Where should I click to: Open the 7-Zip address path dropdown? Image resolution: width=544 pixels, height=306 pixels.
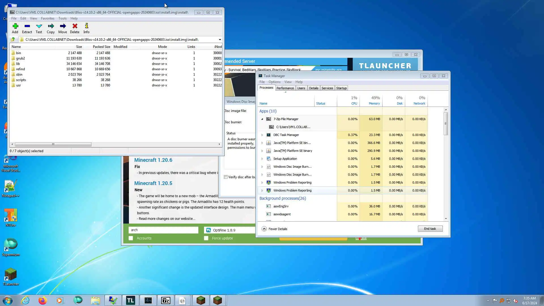coord(220,40)
